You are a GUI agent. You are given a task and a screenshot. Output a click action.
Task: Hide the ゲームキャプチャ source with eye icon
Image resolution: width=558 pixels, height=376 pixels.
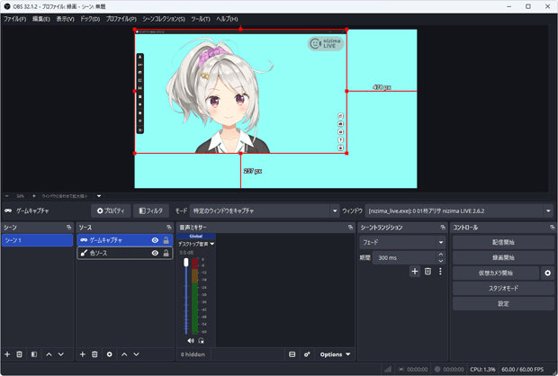(x=155, y=240)
